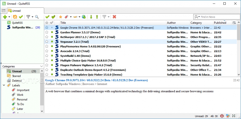Click the green plus Add feed icon

tap(5, 17)
